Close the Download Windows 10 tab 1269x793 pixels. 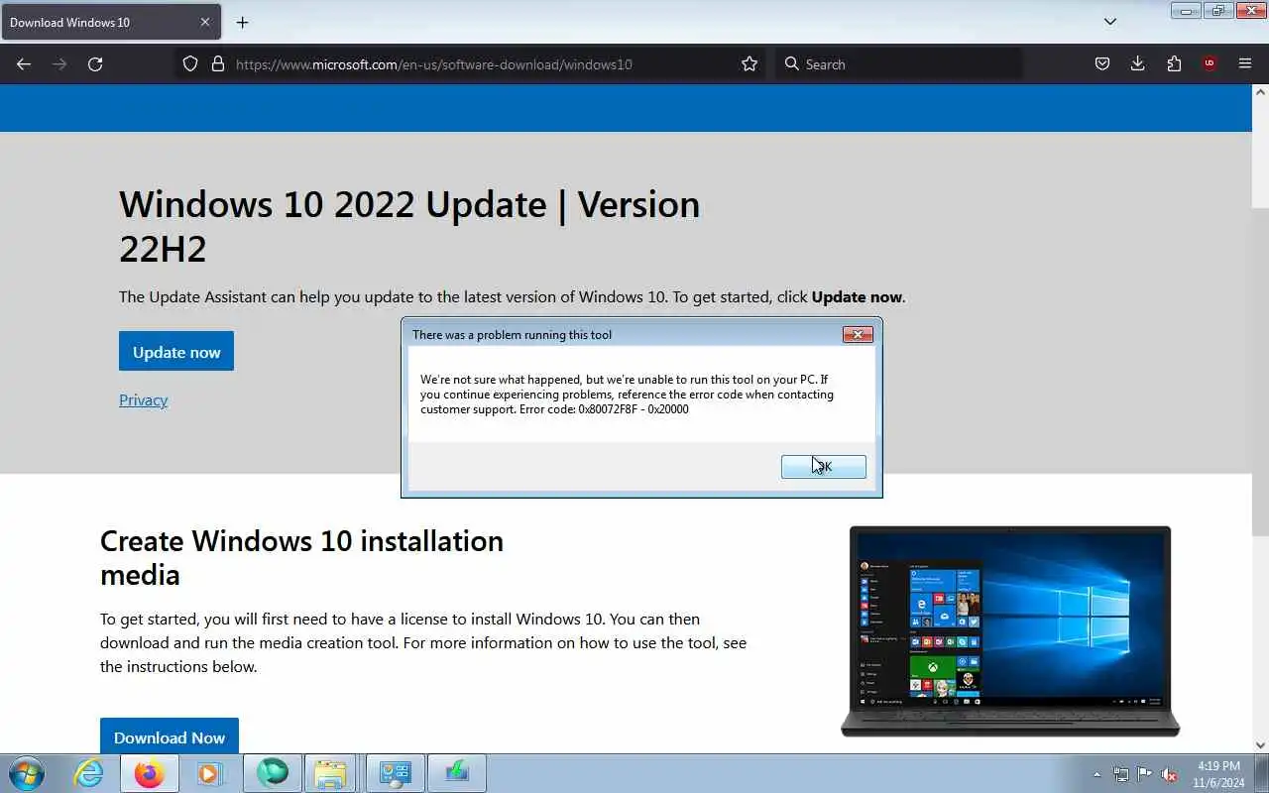[x=205, y=22]
